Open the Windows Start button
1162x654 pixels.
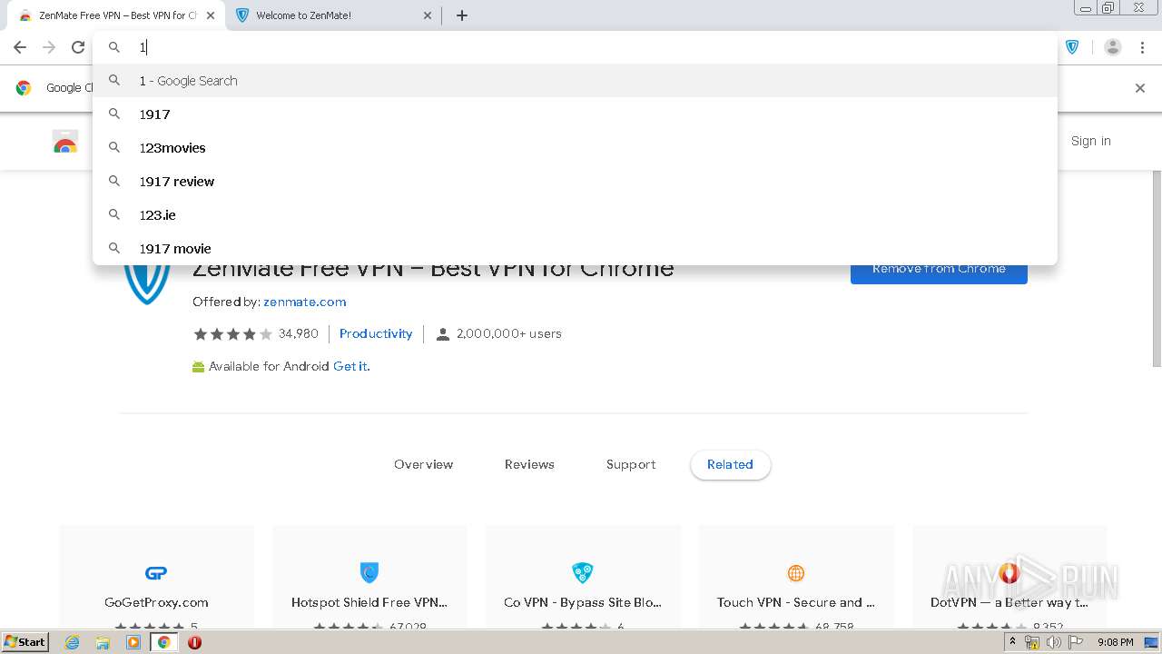coord(25,641)
